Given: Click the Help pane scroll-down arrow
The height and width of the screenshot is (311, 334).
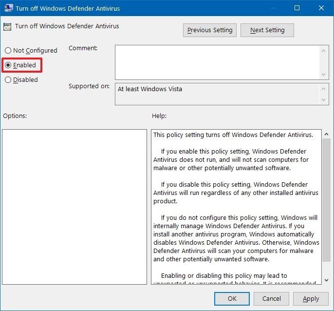Looking at the screenshot, I should pyautogui.click(x=326, y=280).
